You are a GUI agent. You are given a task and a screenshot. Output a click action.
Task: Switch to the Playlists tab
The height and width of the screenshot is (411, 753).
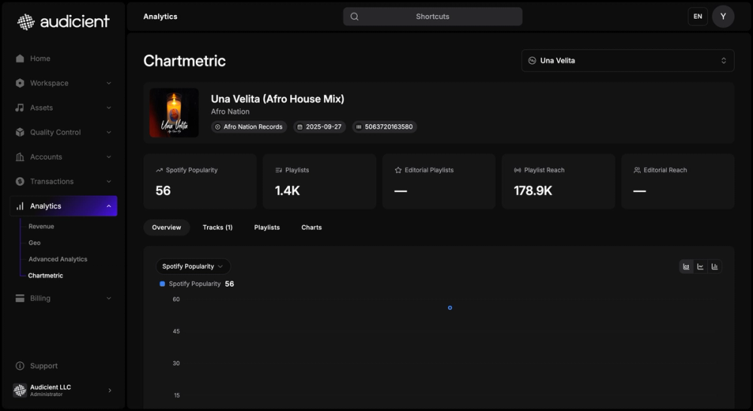coord(267,227)
